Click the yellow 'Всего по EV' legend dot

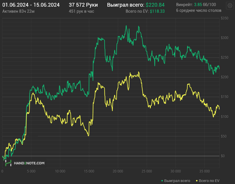pyautogui.click(x=197, y=181)
